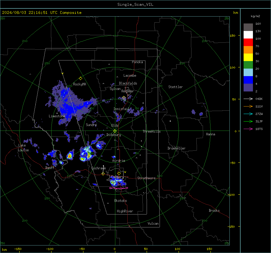Click the HighRiver label

pyautogui.click(x=125, y=211)
